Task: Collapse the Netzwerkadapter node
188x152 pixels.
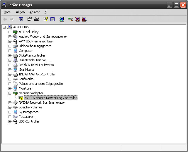Action: (10, 93)
